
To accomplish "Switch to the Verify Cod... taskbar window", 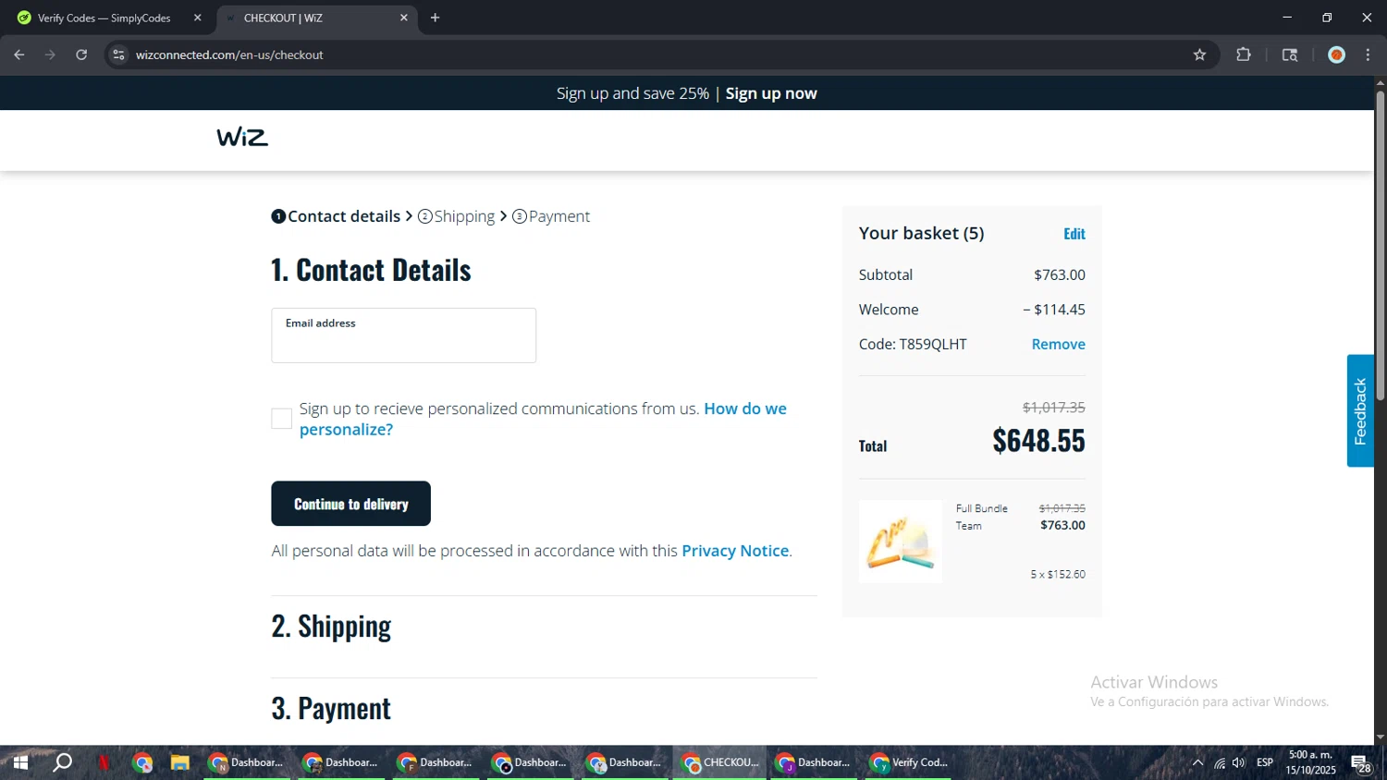I will (908, 762).
